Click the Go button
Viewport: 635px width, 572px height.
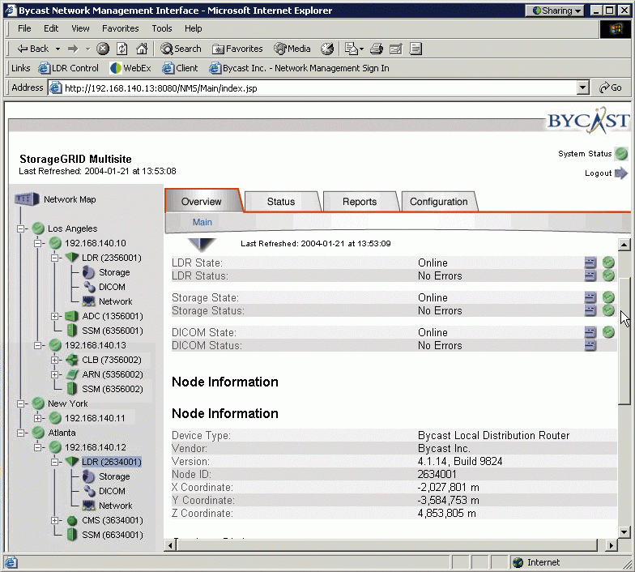tap(611, 88)
